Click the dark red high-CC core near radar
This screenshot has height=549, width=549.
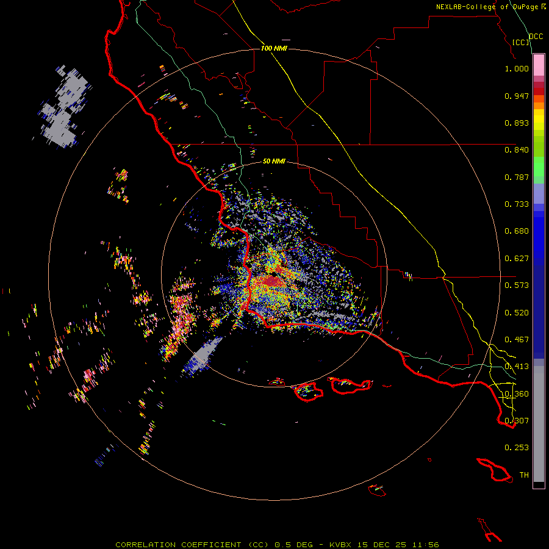coord(271,281)
